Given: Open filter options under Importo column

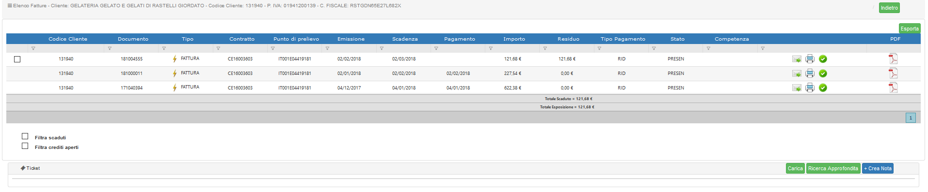Looking at the screenshot, I should [x=491, y=48].
